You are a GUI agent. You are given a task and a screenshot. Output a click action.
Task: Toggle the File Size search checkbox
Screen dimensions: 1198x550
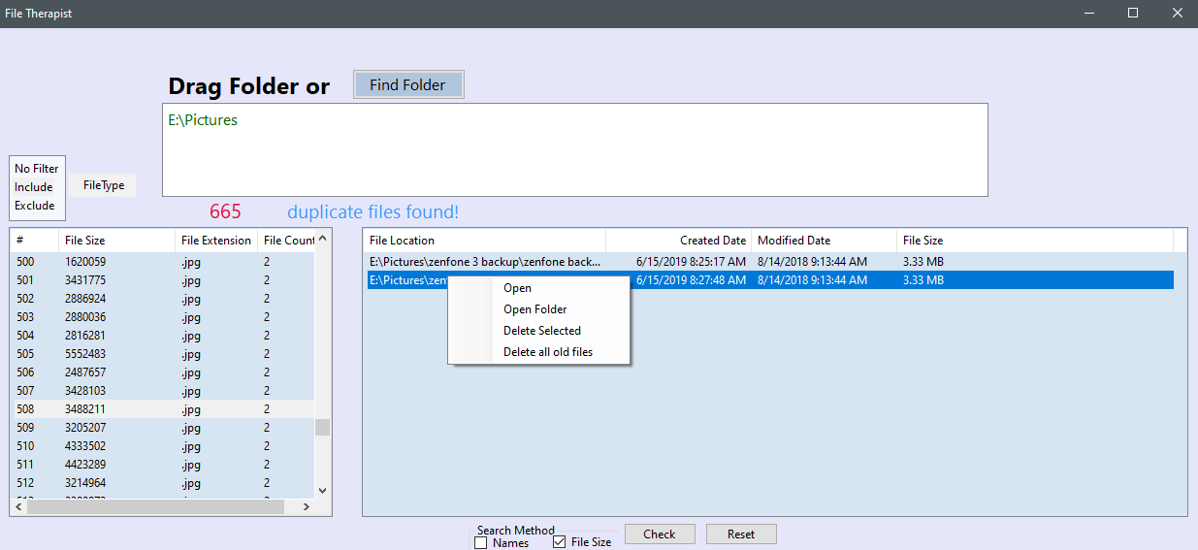coord(560,542)
